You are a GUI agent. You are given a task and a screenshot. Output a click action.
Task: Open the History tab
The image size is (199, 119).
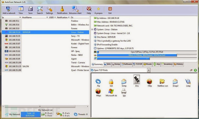[x=179, y=64]
